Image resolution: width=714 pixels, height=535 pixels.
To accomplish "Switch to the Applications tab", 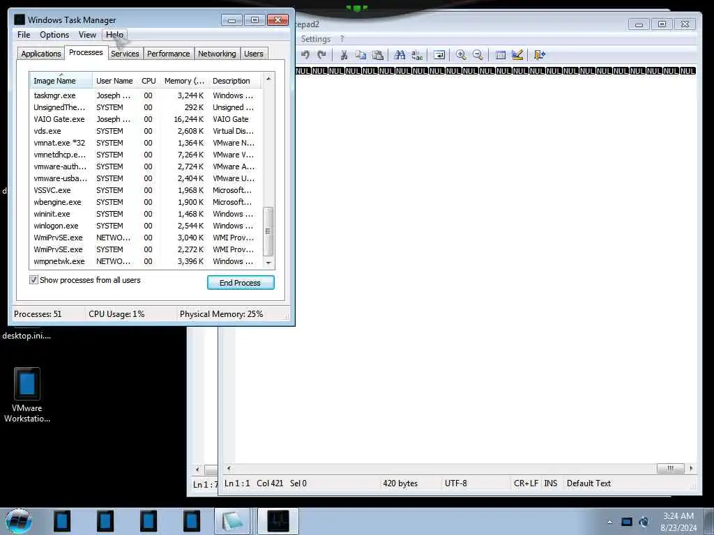I will pyautogui.click(x=41, y=54).
